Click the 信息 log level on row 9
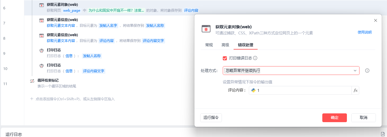Image resolution: width=387 pixels, height=137 pixels. (69, 56)
